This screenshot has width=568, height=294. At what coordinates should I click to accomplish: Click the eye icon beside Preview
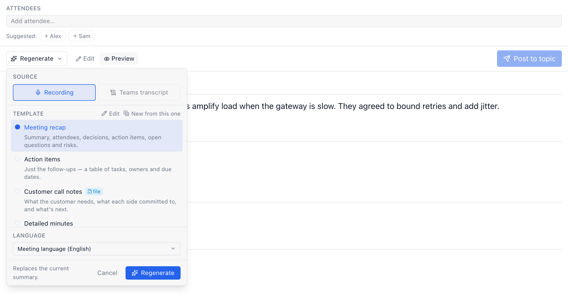point(106,59)
